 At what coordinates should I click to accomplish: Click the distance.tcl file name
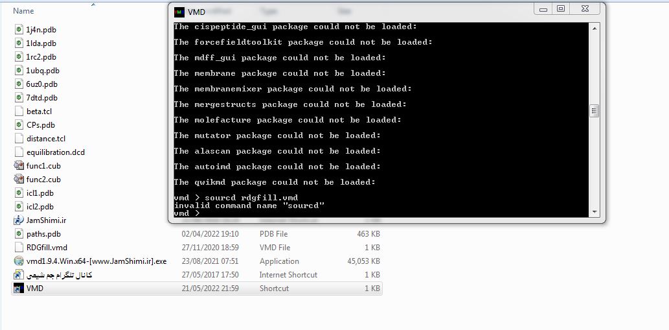[x=45, y=139]
